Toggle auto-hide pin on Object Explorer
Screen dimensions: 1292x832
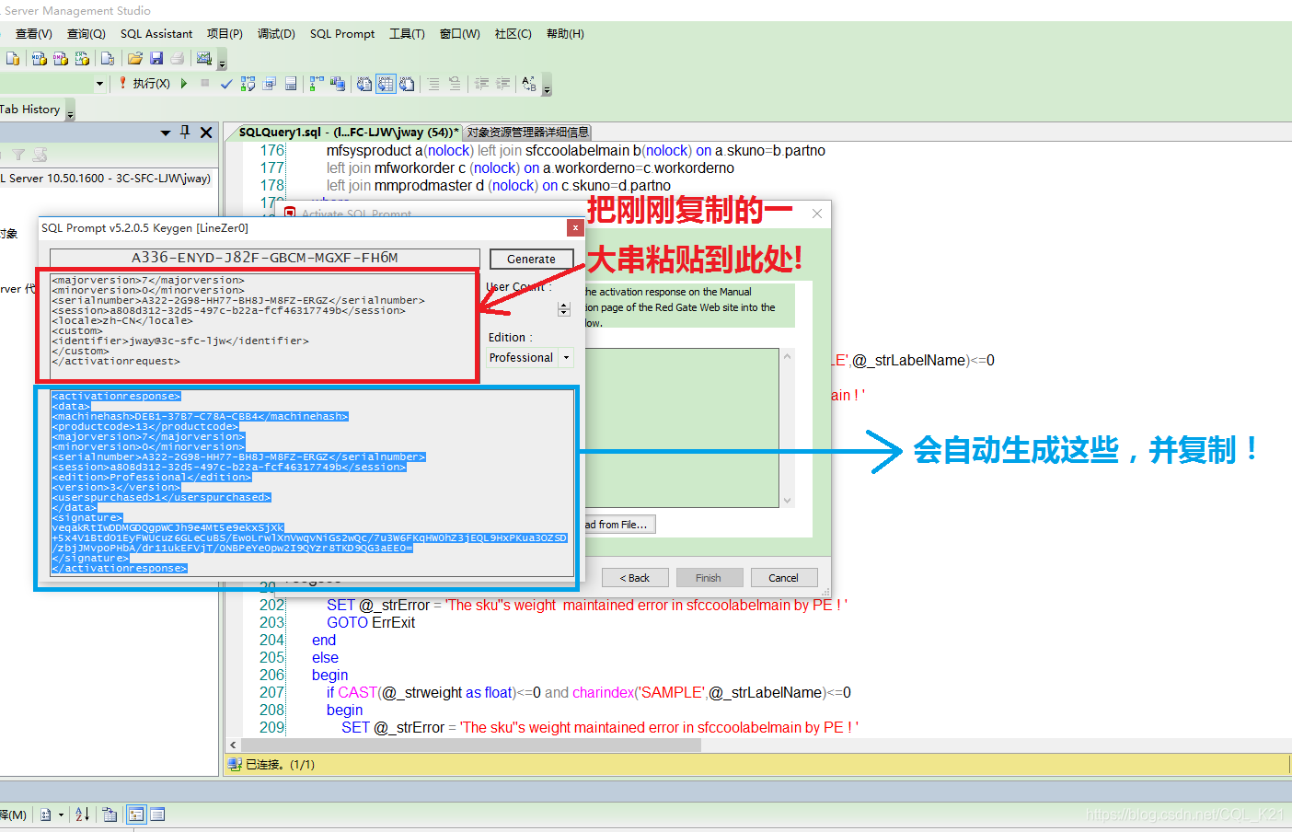pyautogui.click(x=185, y=133)
